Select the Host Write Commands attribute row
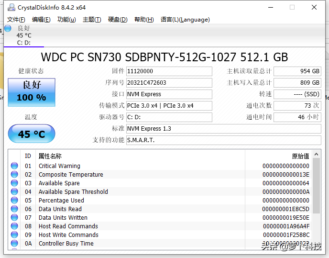 coord(160,235)
